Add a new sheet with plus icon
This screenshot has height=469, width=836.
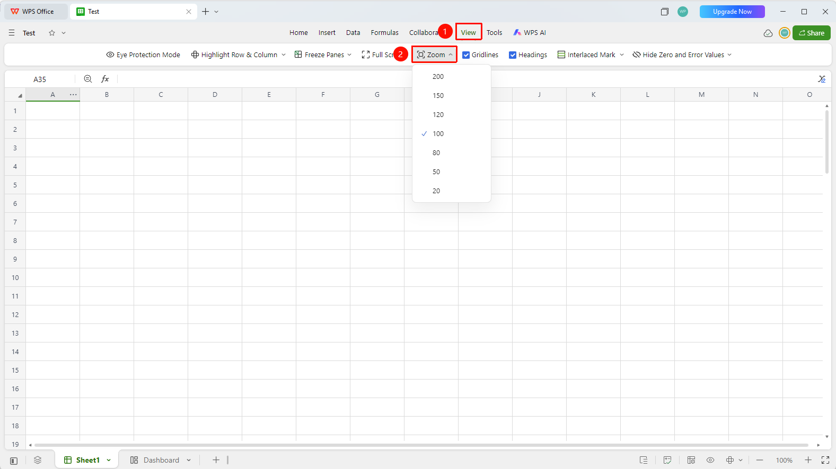click(x=216, y=460)
